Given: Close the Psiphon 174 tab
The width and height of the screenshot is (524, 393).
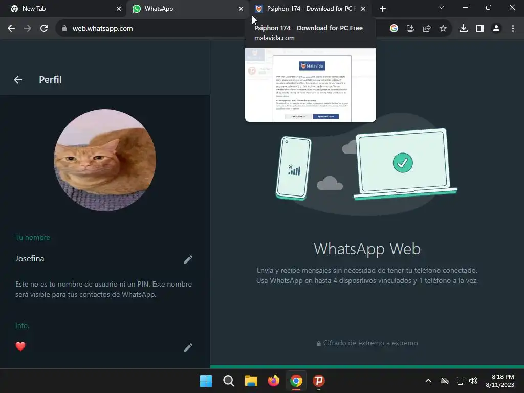Looking at the screenshot, I should (363, 9).
